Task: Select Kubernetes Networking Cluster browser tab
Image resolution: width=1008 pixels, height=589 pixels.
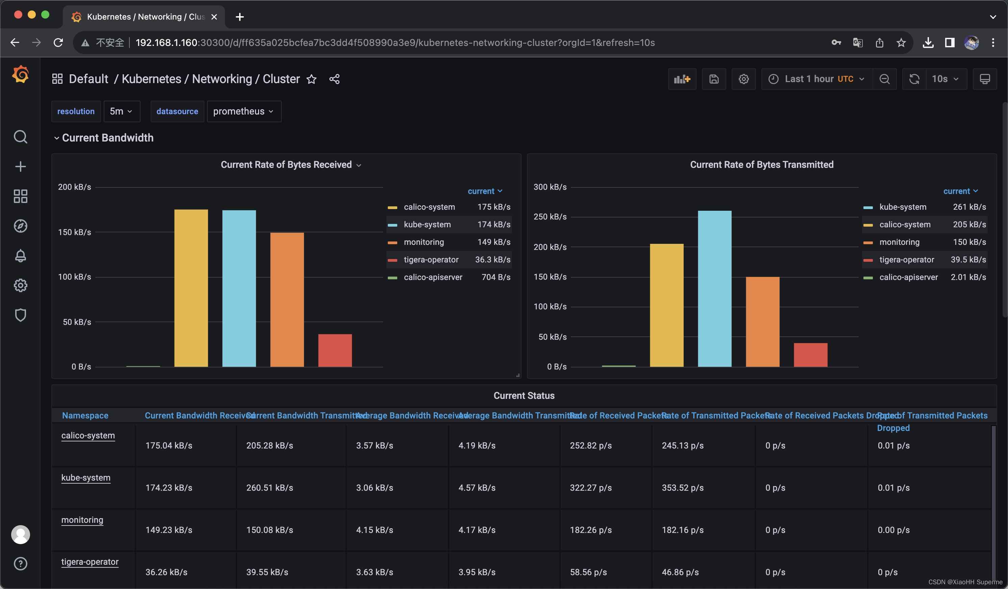Action: (144, 17)
